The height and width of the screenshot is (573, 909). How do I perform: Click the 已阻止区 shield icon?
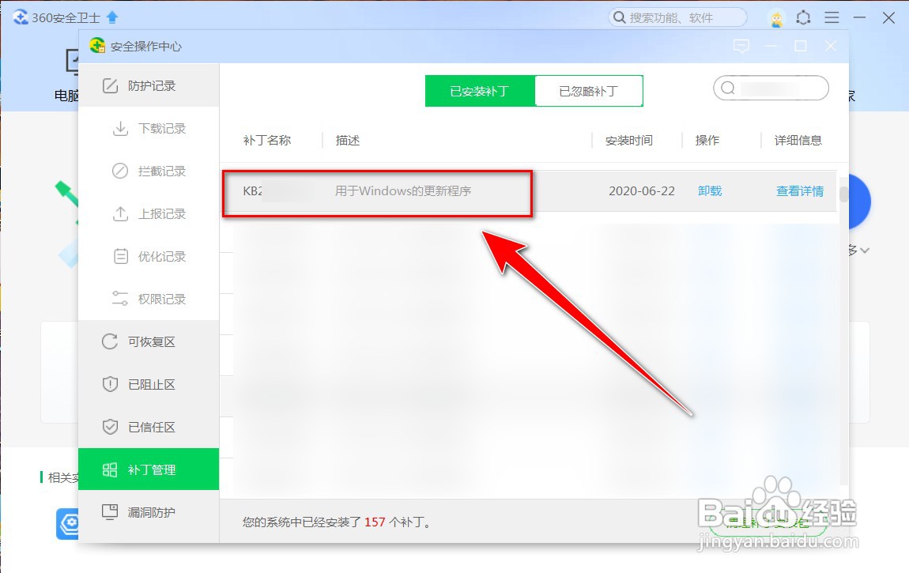point(110,384)
